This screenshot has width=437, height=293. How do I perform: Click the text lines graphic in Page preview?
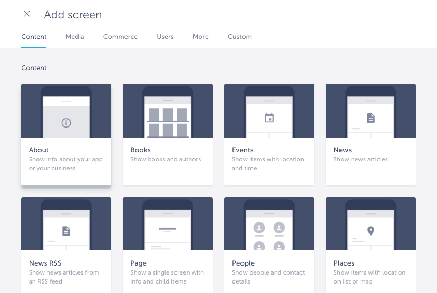click(x=167, y=230)
